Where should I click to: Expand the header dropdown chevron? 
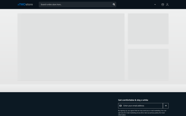coord(155,5)
